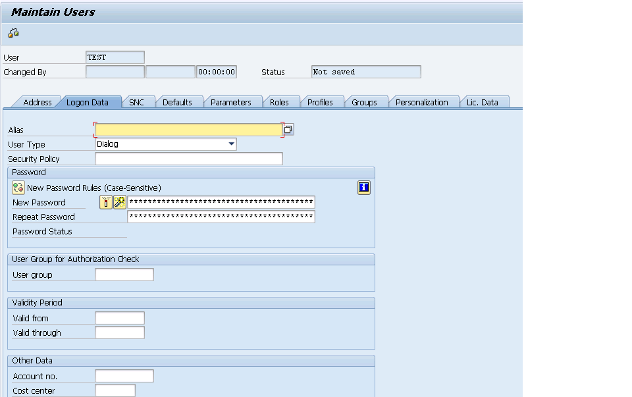Open password rules information with the blue i icon
This screenshot has height=397, width=632.
click(363, 188)
